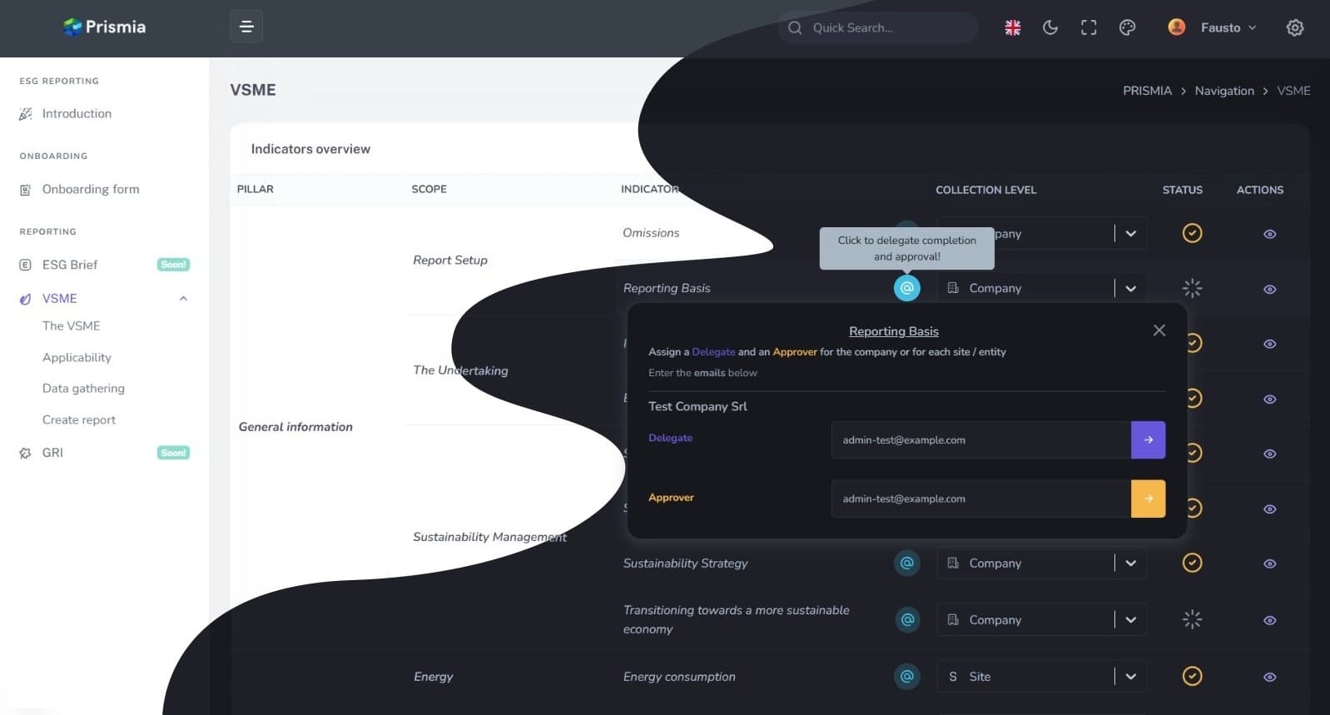
Task: Open the Onboarding form page
Action: coord(91,189)
